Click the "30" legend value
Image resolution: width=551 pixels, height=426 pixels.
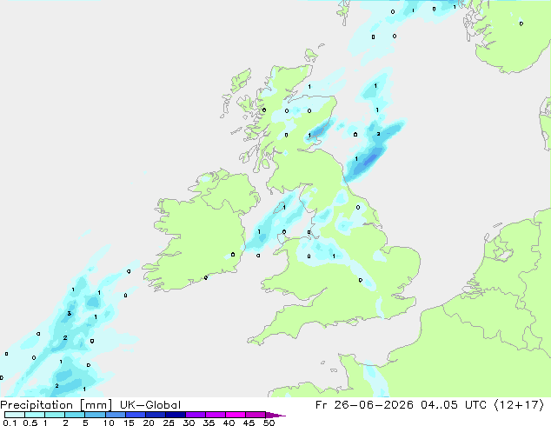click(x=189, y=423)
